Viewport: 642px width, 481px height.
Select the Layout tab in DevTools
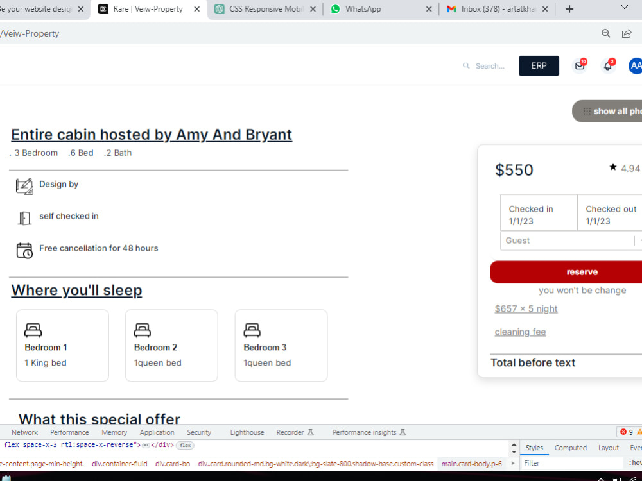click(x=609, y=448)
